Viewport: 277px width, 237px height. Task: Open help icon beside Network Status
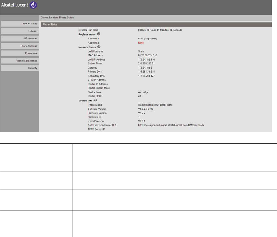(x=99, y=47)
